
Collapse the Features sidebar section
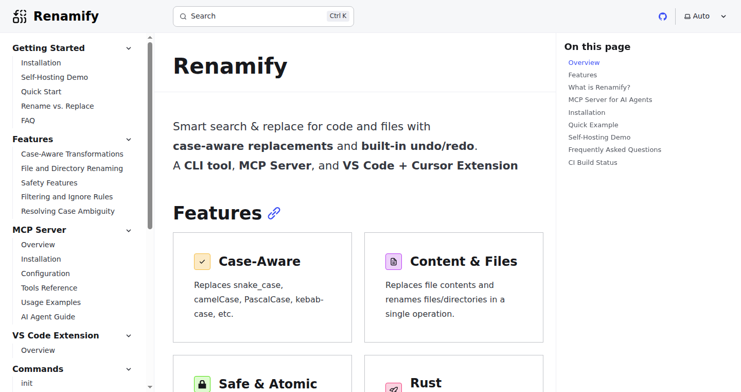click(x=129, y=140)
